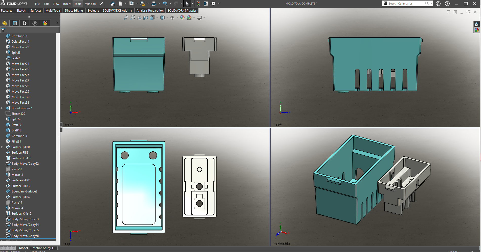Switch to Motion Study 1 tab
This screenshot has height=252, width=481.
click(x=43, y=248)
